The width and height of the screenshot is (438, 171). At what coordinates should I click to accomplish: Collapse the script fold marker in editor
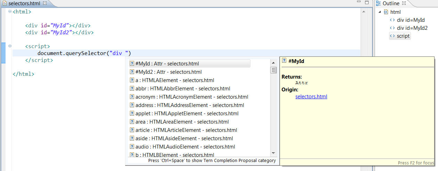coord(10,46)
